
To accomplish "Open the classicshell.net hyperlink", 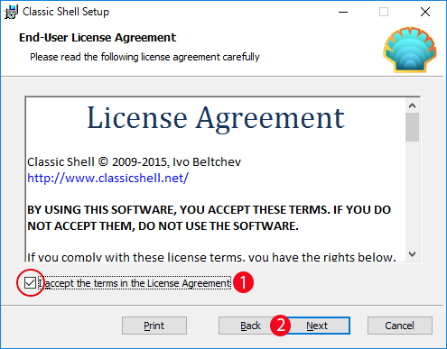I will coord(107,178).
